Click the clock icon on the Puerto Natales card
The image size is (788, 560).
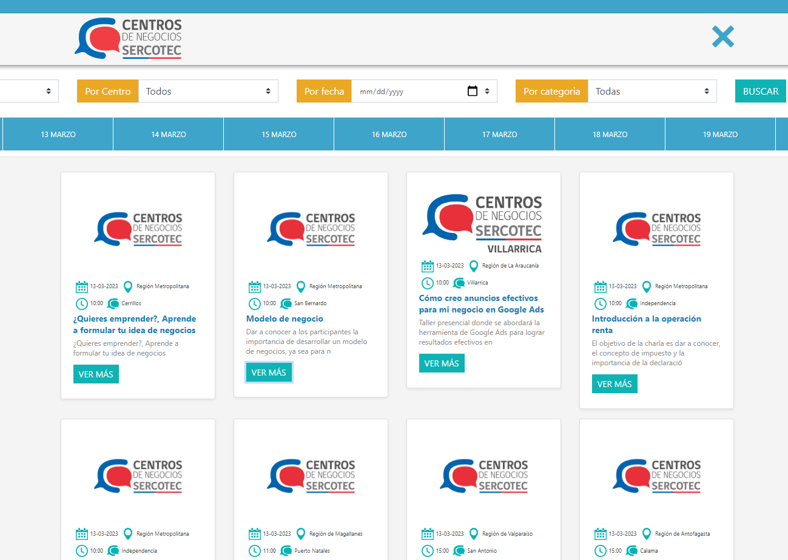click(x=255, y=551)
